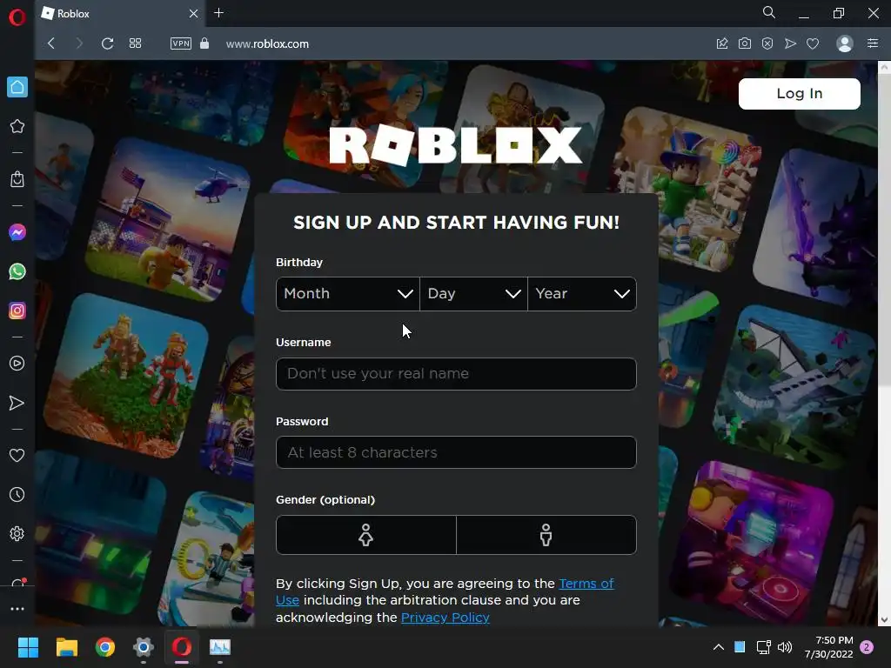Select the male gender option

pyautogui.click(x=546, y=535)
